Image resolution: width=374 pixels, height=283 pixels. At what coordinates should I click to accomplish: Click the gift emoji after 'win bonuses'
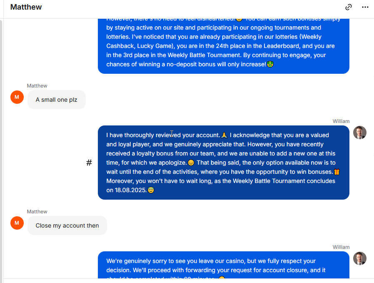pos(337,172)
